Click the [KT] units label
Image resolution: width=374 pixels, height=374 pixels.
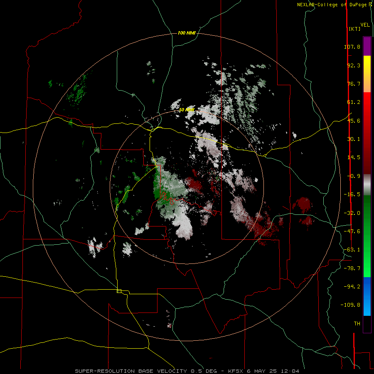pyautogui.click(x=354, y=29)
